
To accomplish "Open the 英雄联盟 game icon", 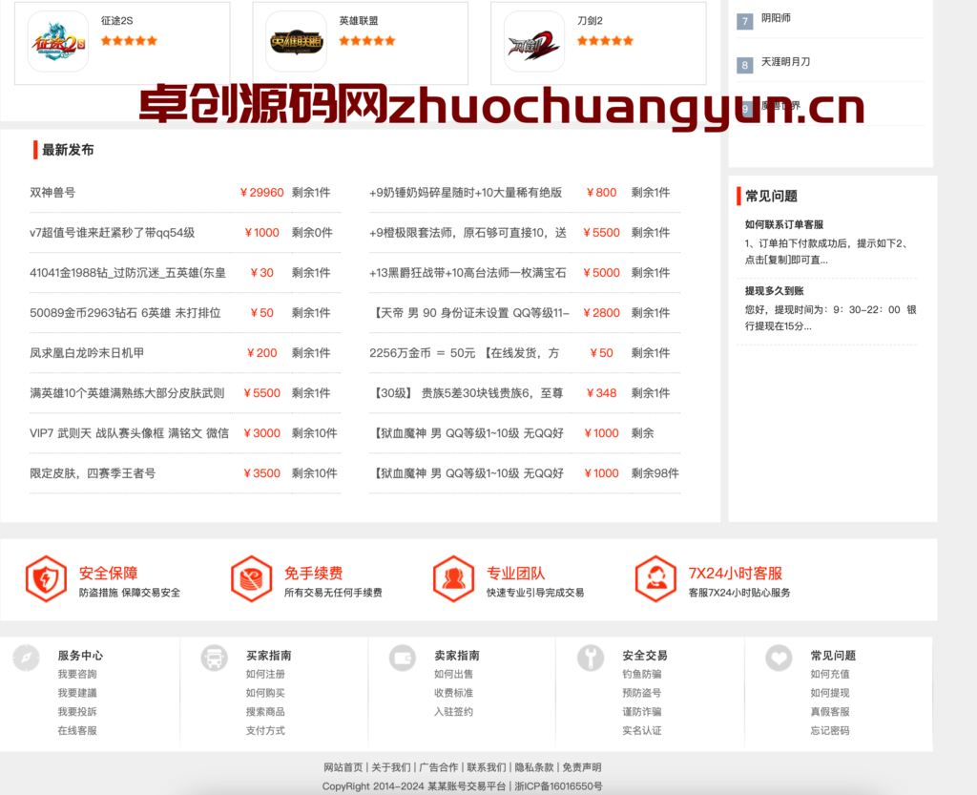I will [x=296, y=42].
